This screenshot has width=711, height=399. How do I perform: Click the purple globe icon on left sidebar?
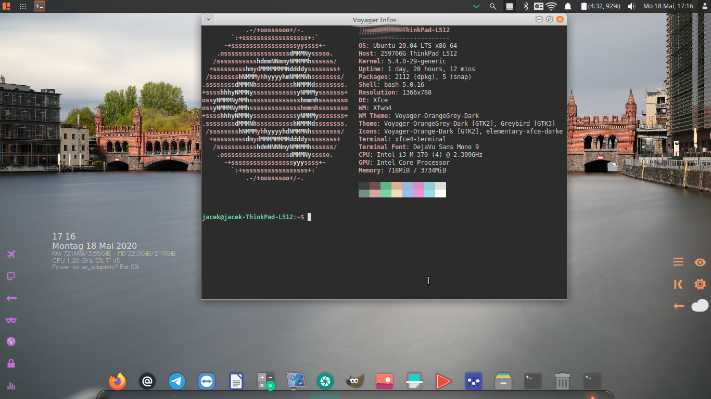pyautogui.click(x=11, y=342)
